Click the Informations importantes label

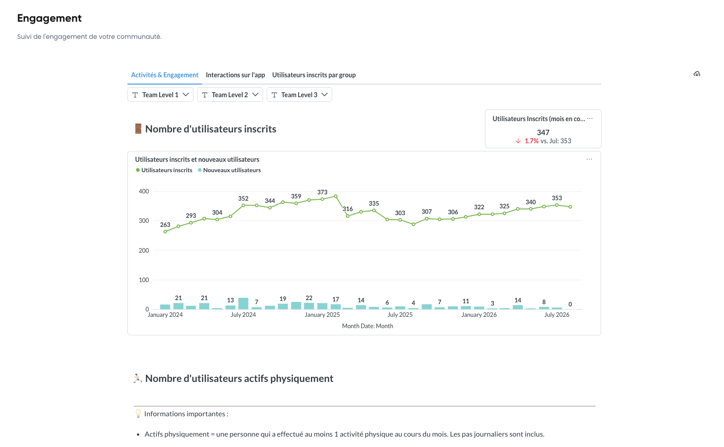[186, 414]
